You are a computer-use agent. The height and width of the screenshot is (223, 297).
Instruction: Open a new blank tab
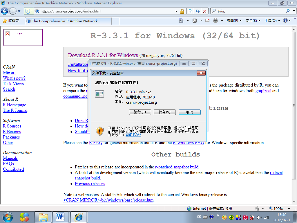point(115,21)
